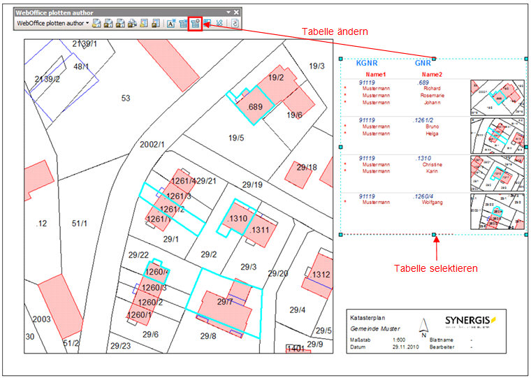
Task: Click the open map template folder icon
Action: tap(96, 23)
